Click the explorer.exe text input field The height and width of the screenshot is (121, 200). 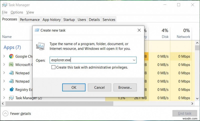click(x=90, y=60)
